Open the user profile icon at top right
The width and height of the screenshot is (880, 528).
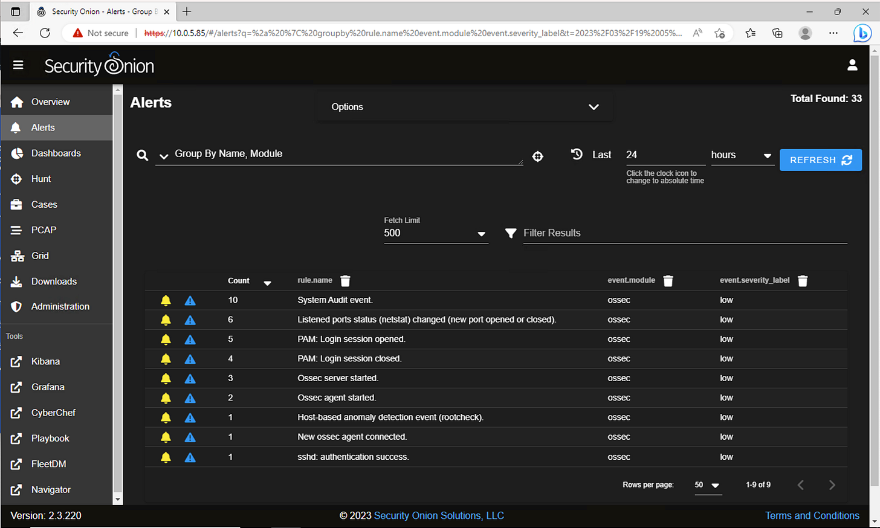[852, 65]
